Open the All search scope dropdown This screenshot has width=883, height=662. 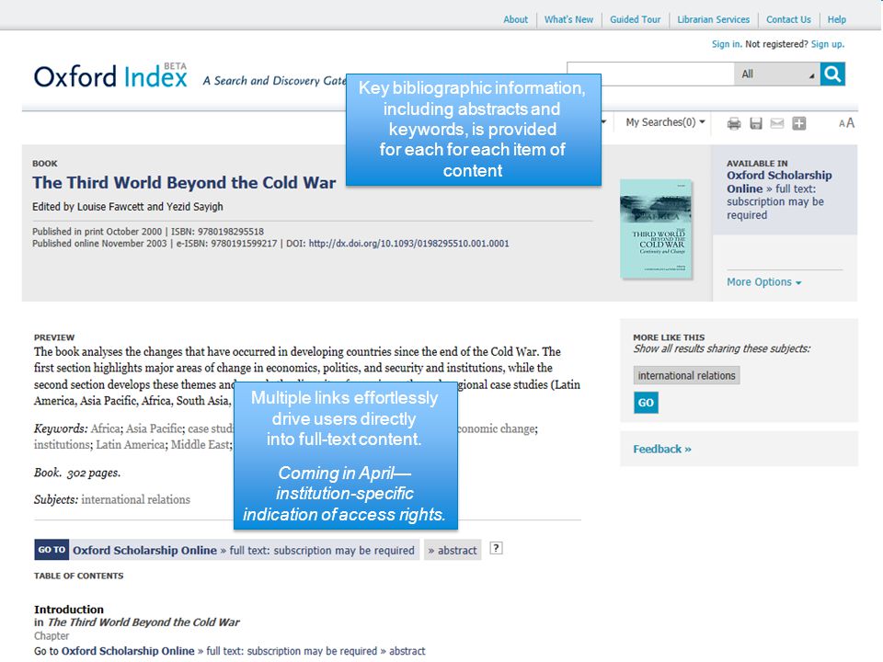(777, 74)
